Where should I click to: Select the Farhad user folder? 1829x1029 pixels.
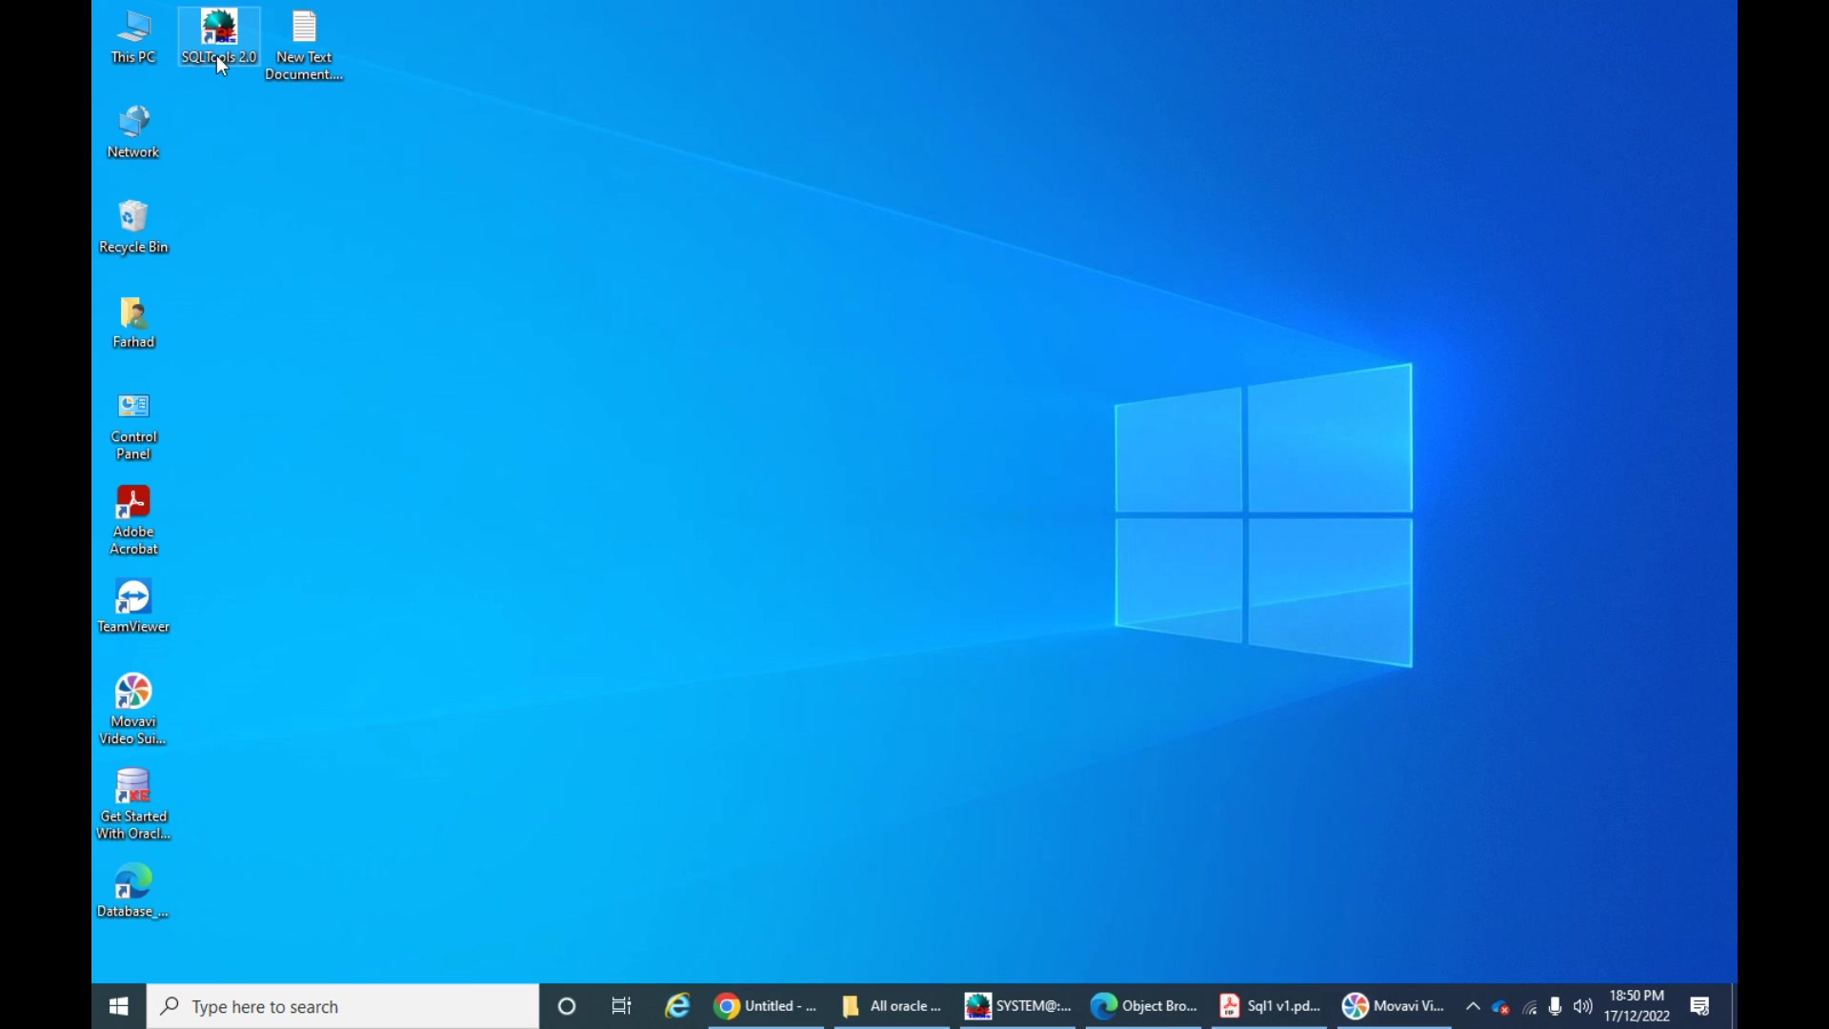pos(133,322)
